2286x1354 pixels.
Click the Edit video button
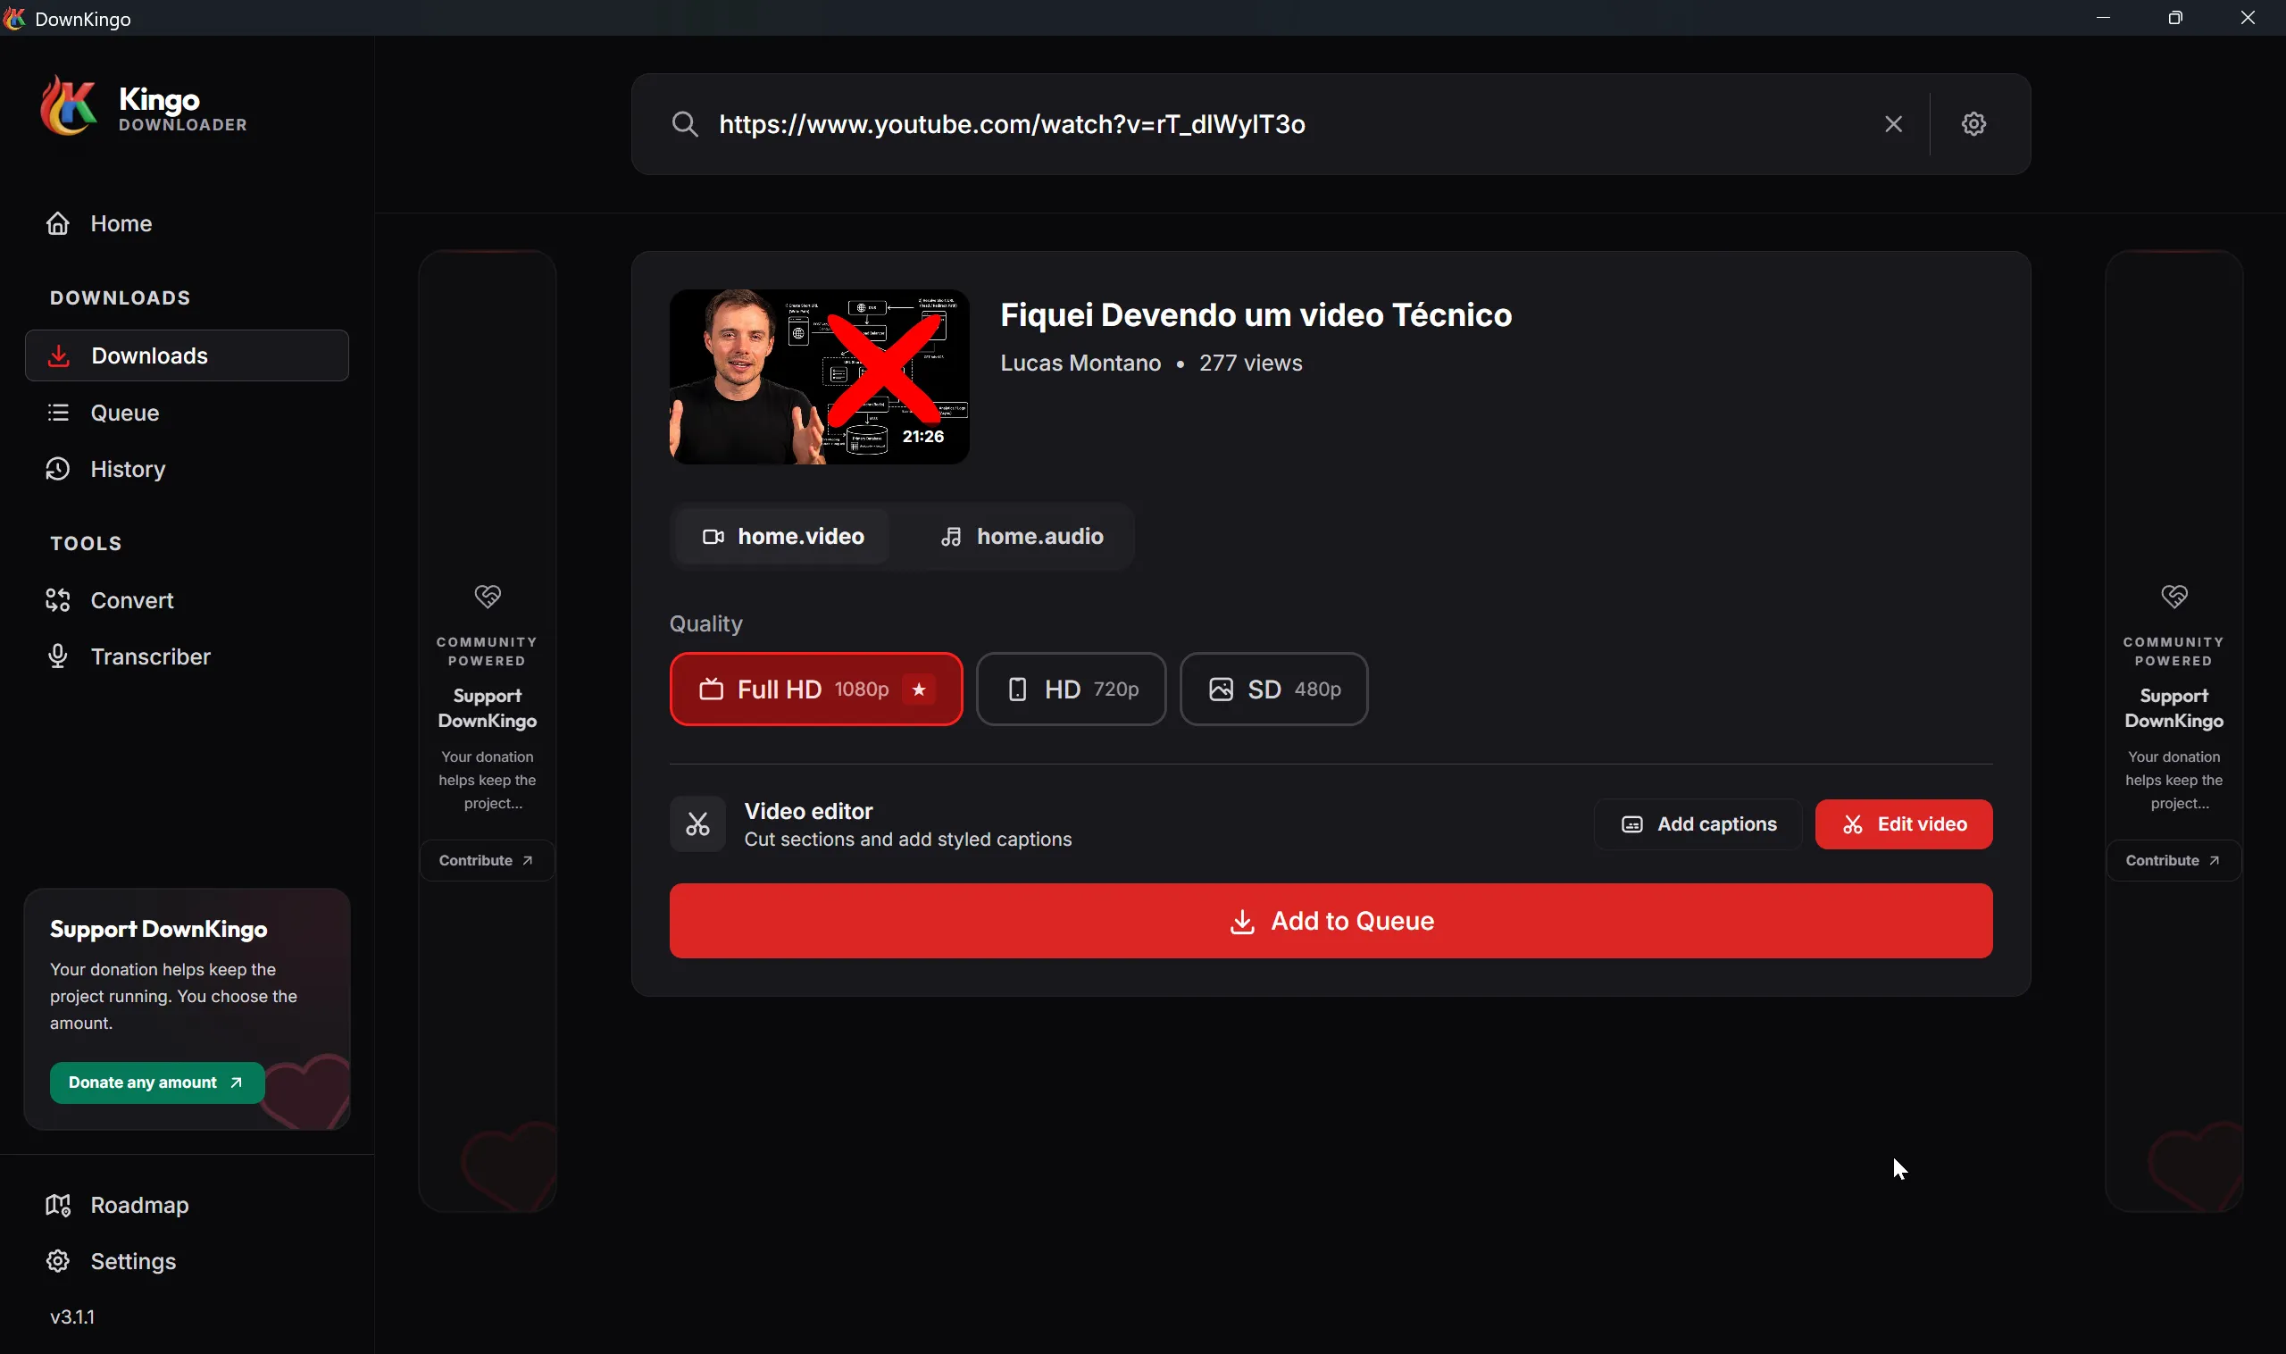(x=1904, y=824)
